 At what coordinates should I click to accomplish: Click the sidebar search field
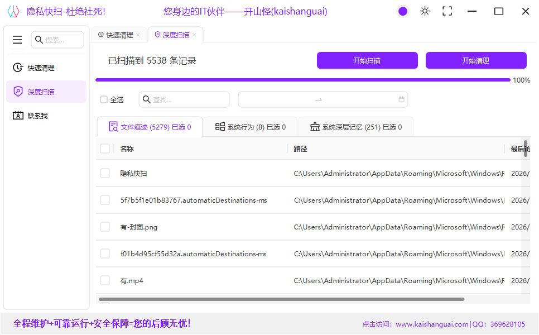57,40
